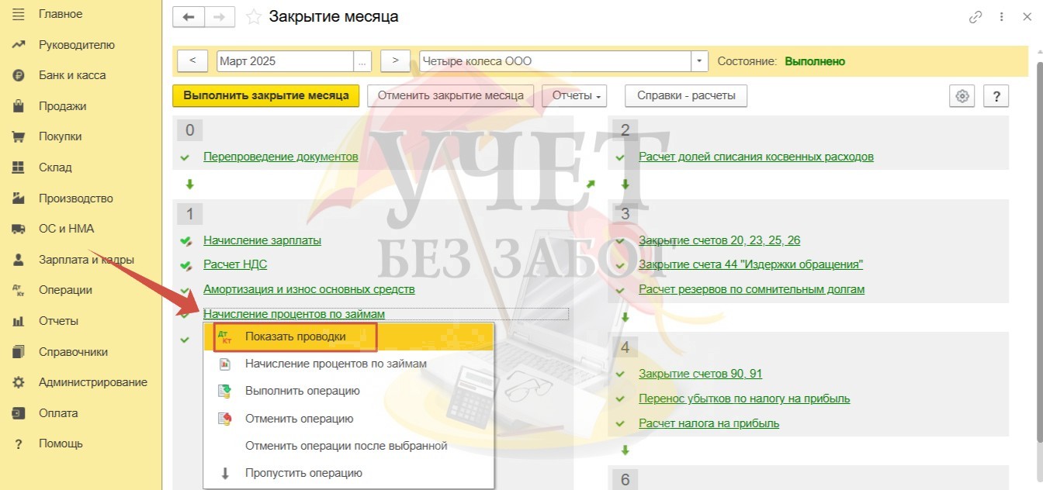This screenshot has height=490, width=1043.
Task: Open Руководителю section in sidebar
Action: click(77, 45)
